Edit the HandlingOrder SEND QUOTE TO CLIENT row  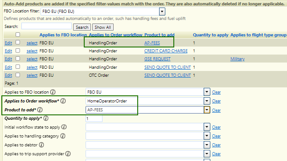pos(8,67)
